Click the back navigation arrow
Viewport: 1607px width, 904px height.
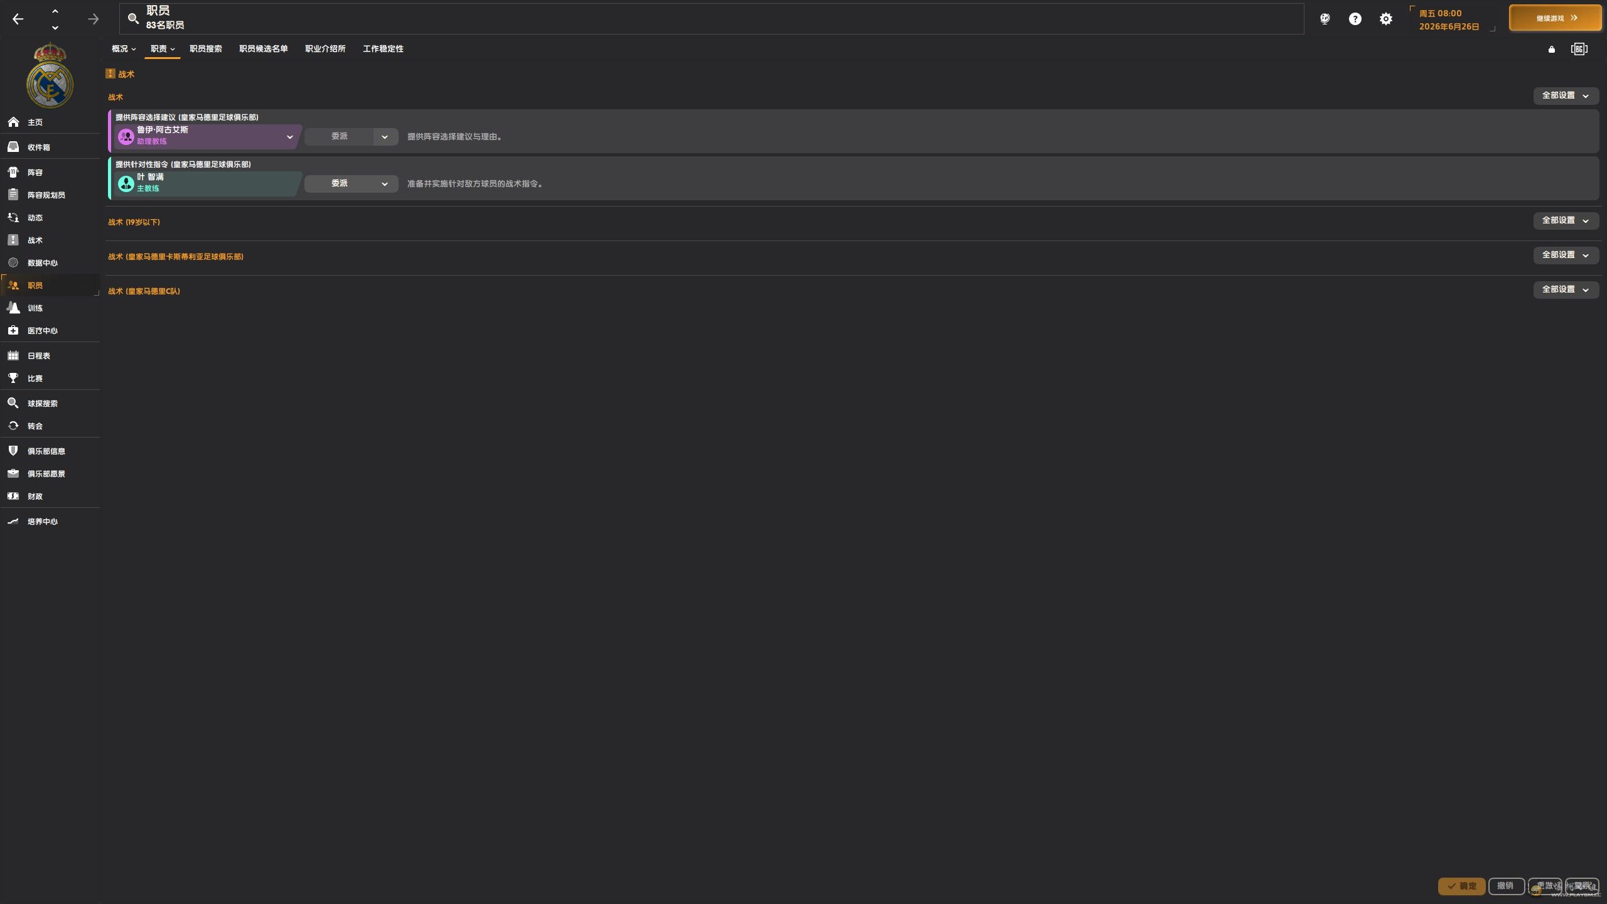pos(18,19)
